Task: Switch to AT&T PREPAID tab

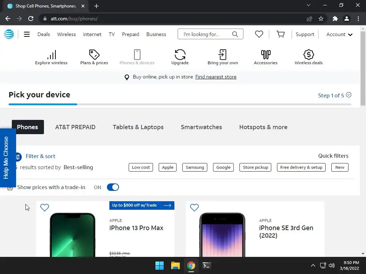Action: [x=75, y=127]
